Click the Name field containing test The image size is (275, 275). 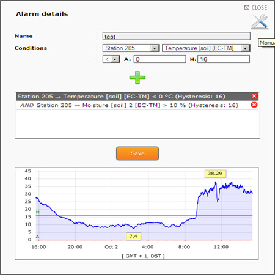click(177, 36)
